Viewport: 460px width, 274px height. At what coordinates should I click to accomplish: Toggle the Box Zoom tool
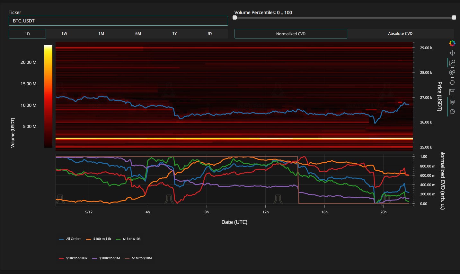(x=452, y=62)
